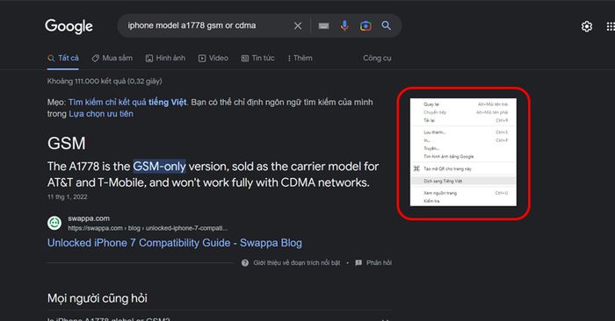Switch to the Mua sắm tab
The width and height of the screenshot is (615, 321).
pyautogui.click(x=112, y=59)
